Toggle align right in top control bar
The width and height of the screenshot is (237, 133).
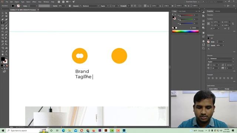[x=135, y=6]
